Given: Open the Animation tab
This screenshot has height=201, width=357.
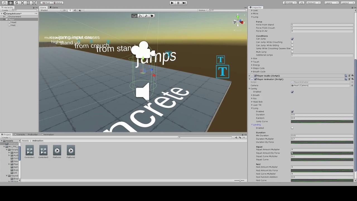Looking at the screenshot, I should [x=48, y=135].
